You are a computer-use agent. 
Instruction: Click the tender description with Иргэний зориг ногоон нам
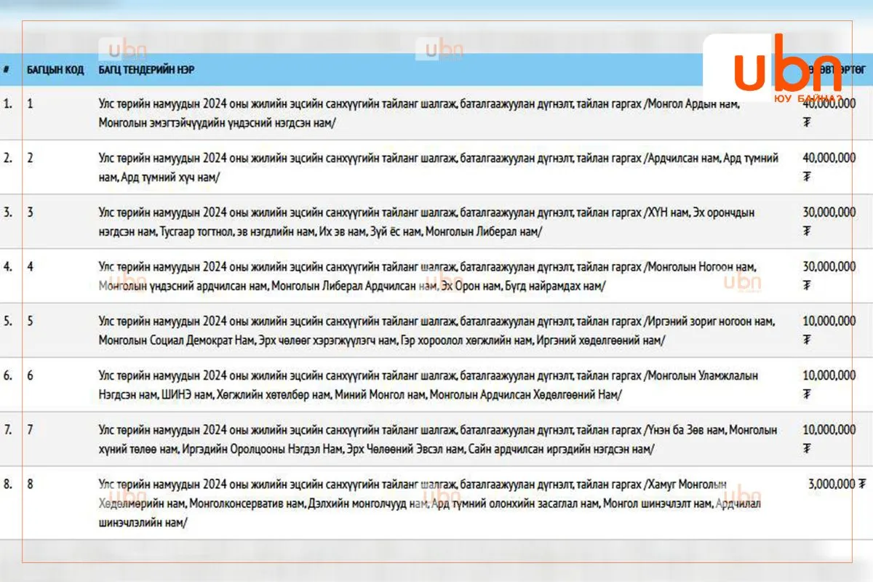[437, 330]
